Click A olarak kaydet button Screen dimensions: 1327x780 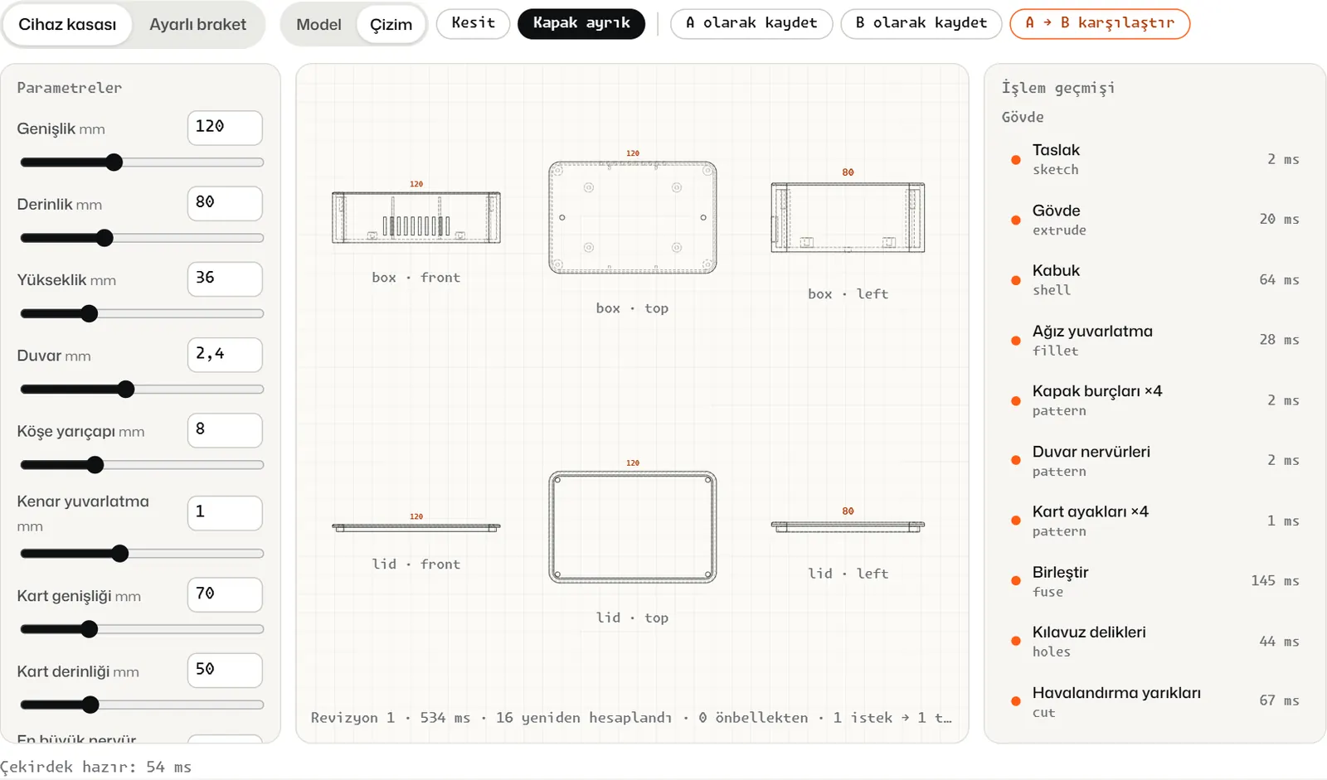[751, 23]
